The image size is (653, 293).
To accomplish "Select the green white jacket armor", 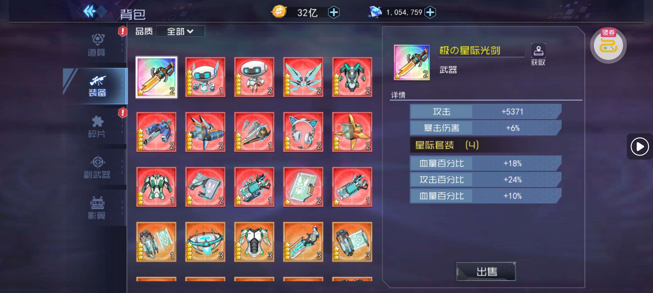I will point(156,187).
